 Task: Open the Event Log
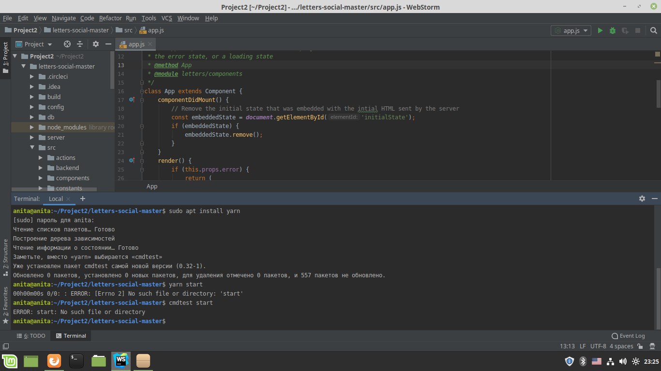628,336
